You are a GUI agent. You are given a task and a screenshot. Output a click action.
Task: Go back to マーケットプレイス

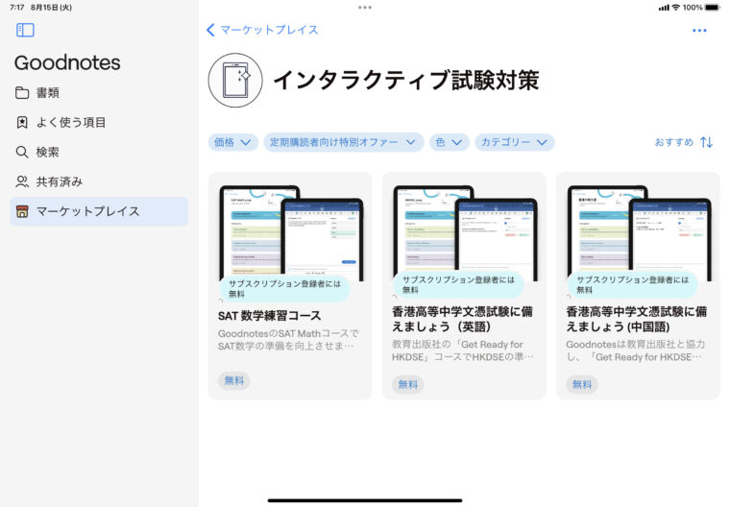(262, 31)
